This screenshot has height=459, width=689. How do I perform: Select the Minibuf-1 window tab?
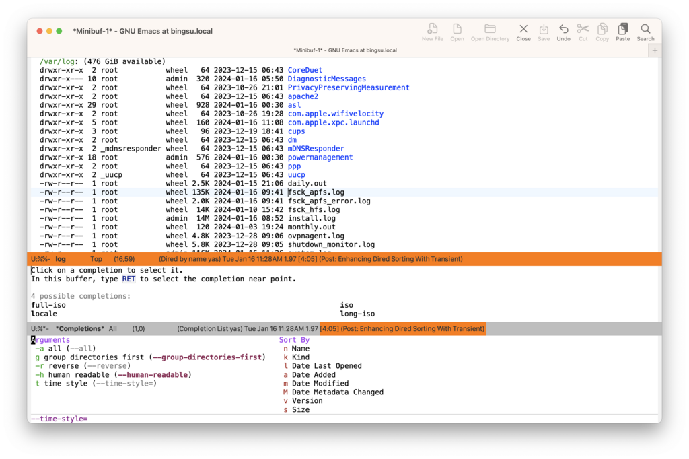tap(345, 50)
